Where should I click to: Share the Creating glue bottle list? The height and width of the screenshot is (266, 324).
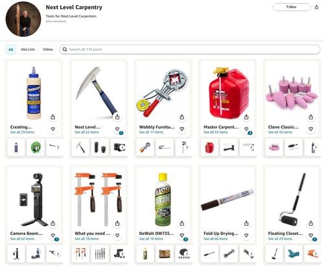click(x=53, y=117)
